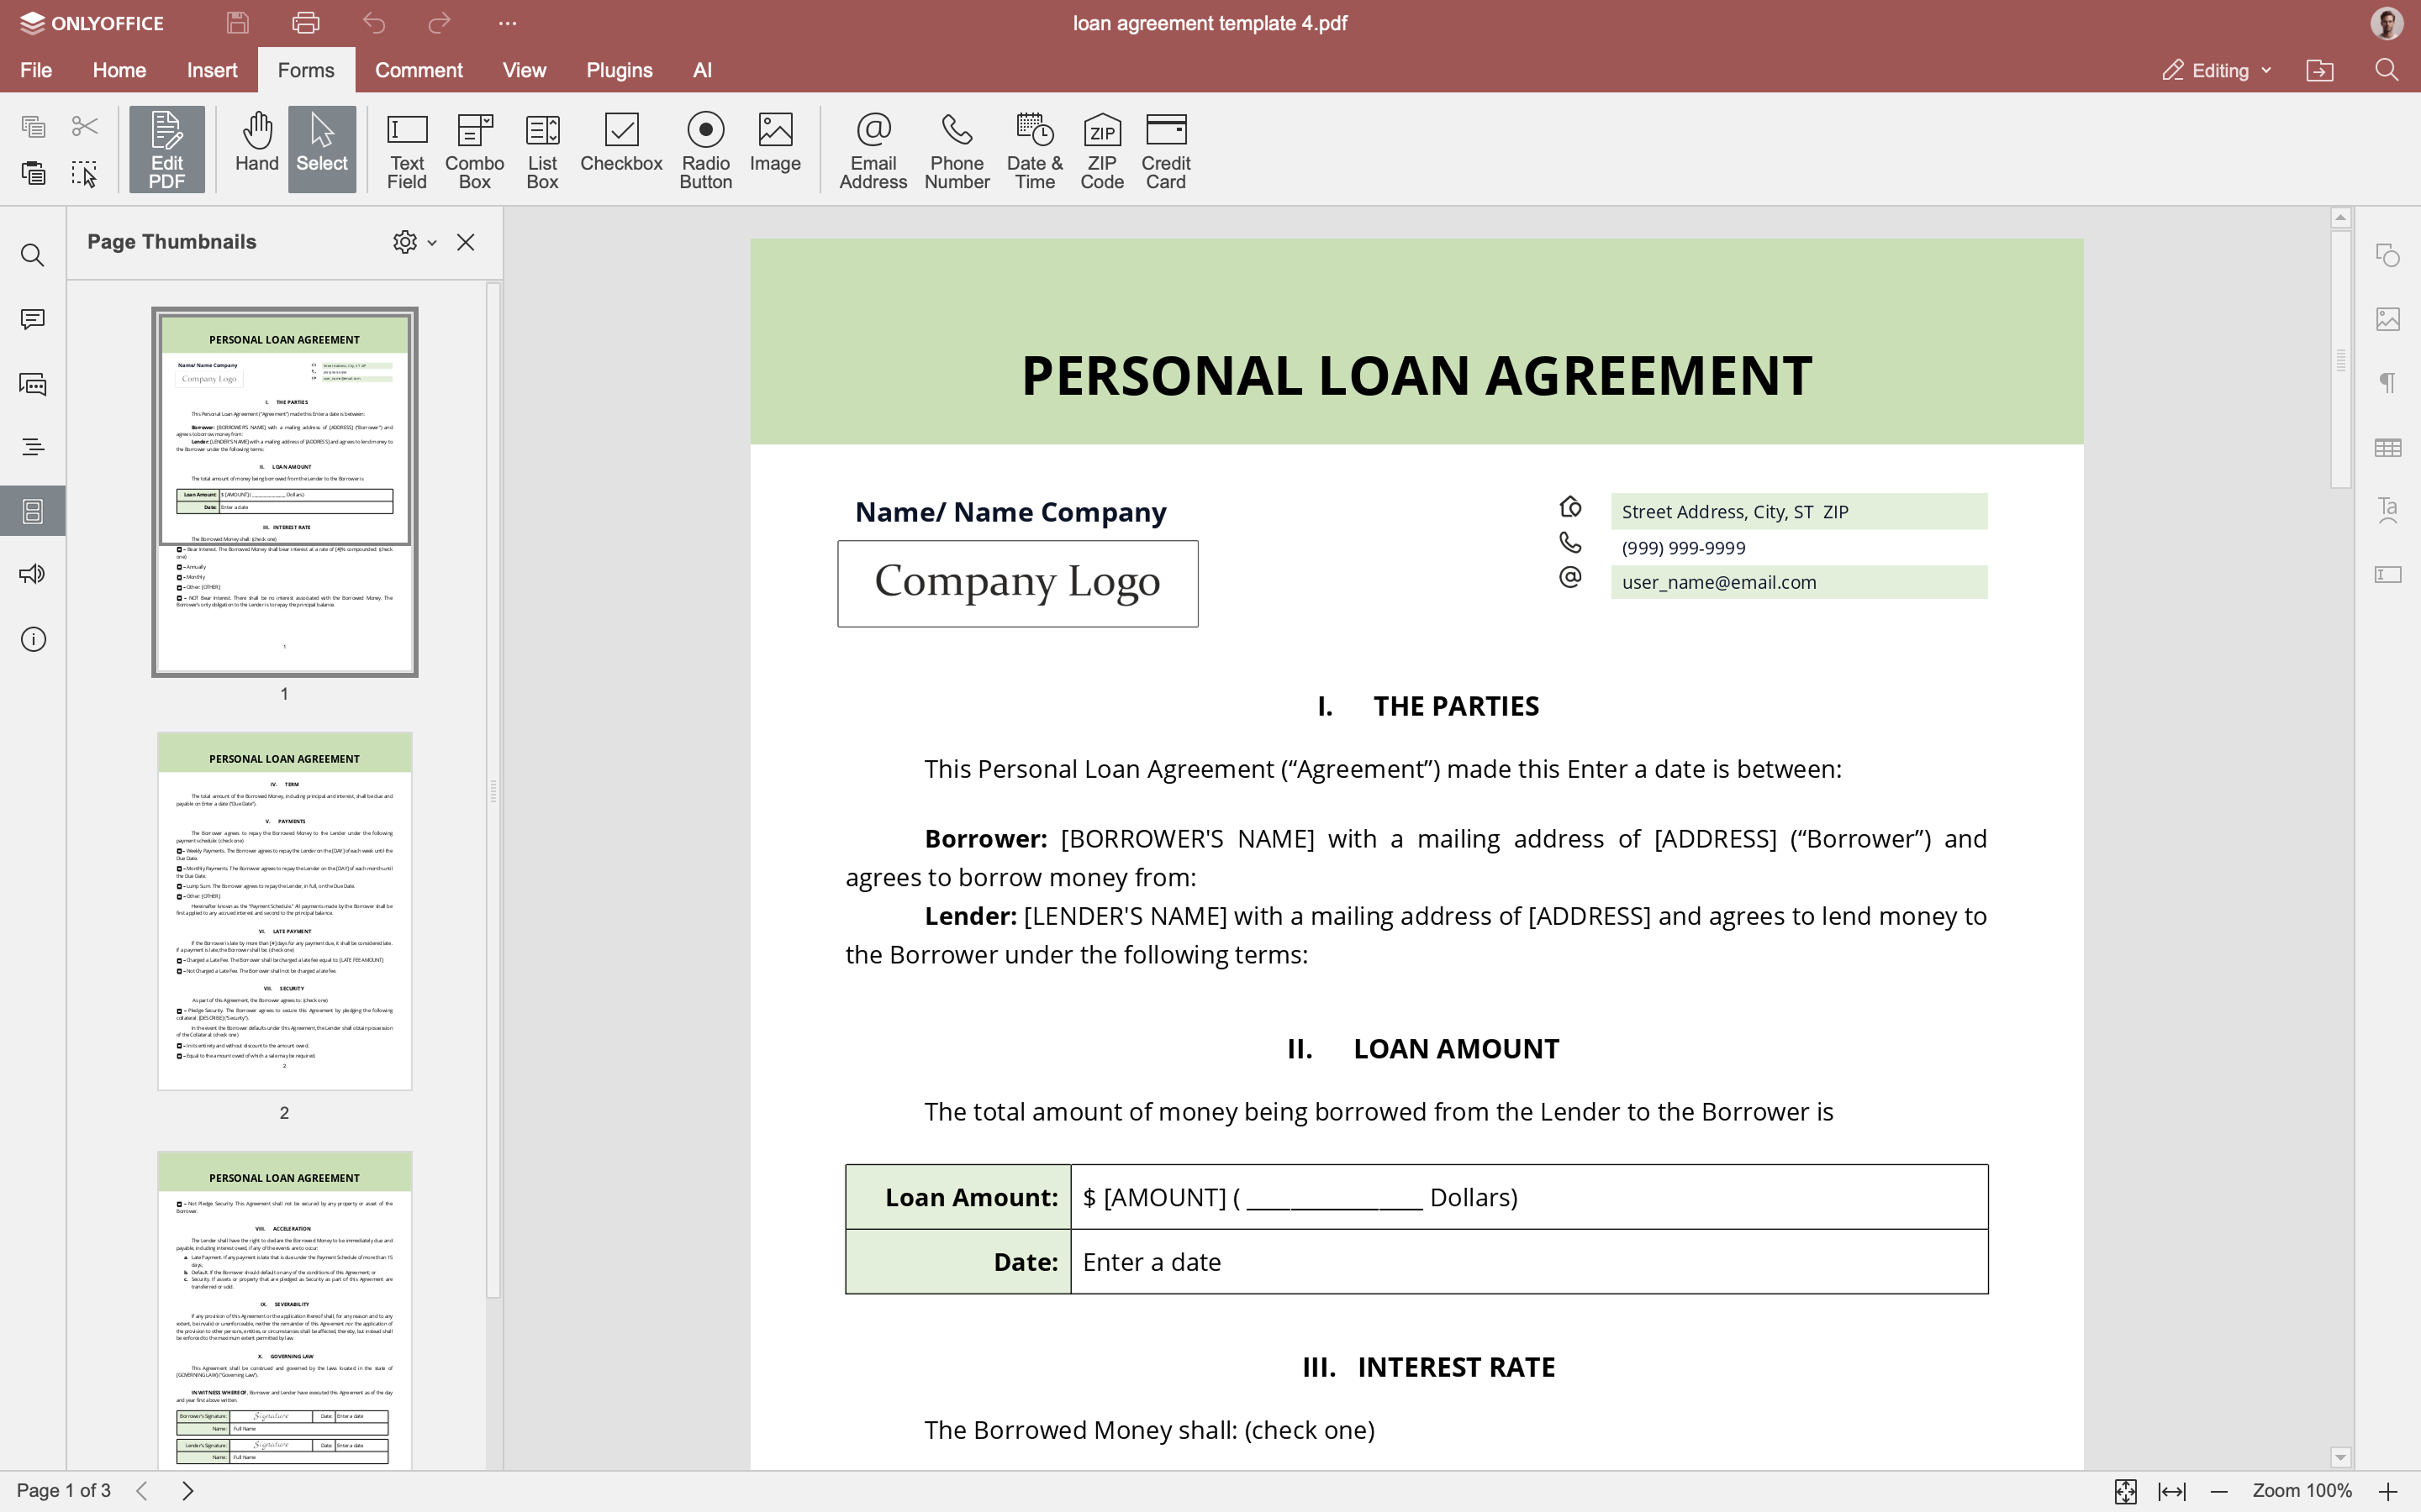The height and width of the screenshot is (1512, 2421).
Task: Select page 2 thumbnail
Action: tap(284, 910)
